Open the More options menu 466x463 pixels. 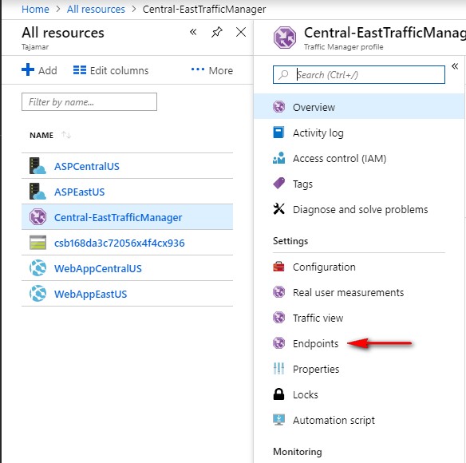pyautogui.click(x=212, y=70)
